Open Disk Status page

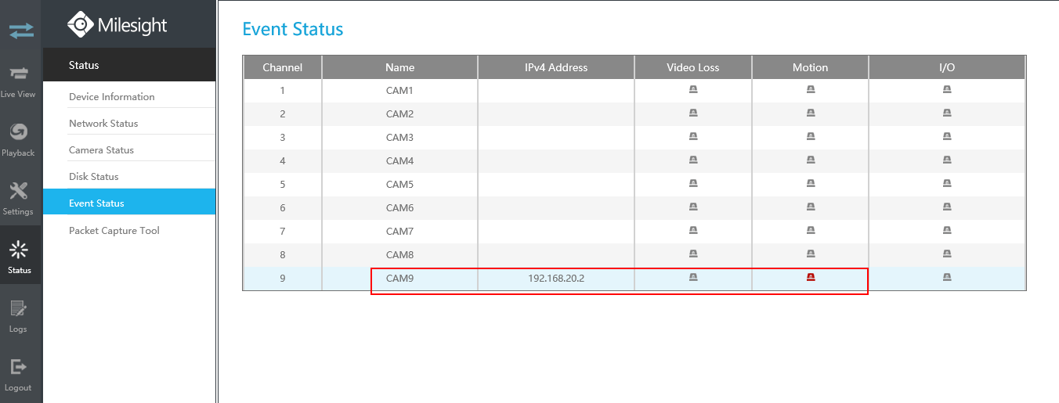[93, 177]
